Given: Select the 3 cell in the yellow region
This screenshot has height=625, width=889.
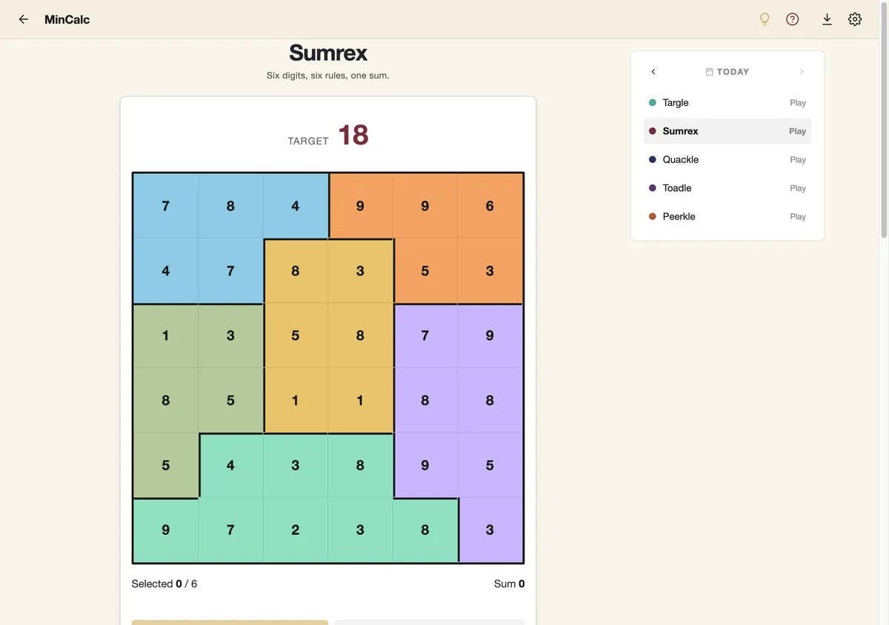Looking at the screenshot, I should [360, 271].
